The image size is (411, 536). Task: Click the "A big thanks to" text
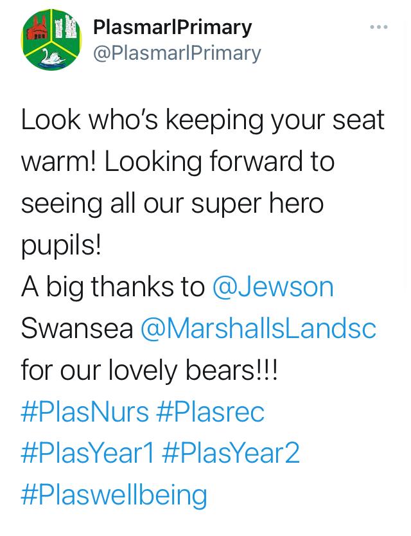[112, 287]
